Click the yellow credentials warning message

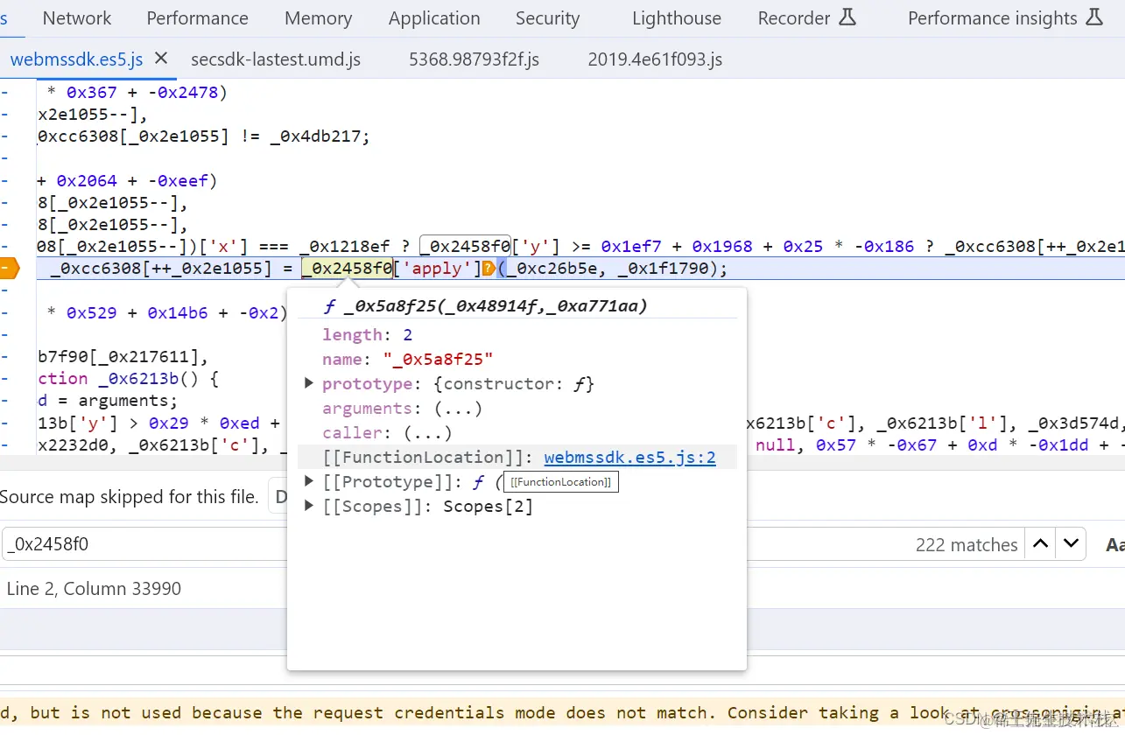tap(562, 712)
